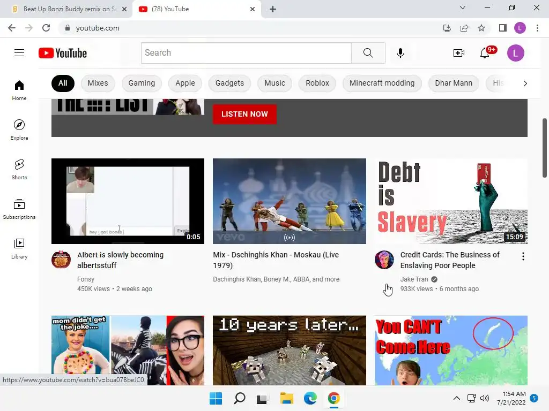Select the Apple filter chip
This screenshot has width=549, height=411.
click(185, 83)
